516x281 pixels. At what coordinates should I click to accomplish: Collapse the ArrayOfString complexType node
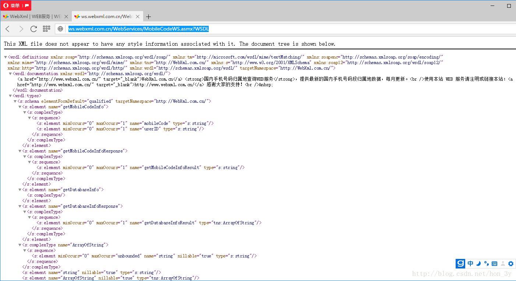pos(20,245)
